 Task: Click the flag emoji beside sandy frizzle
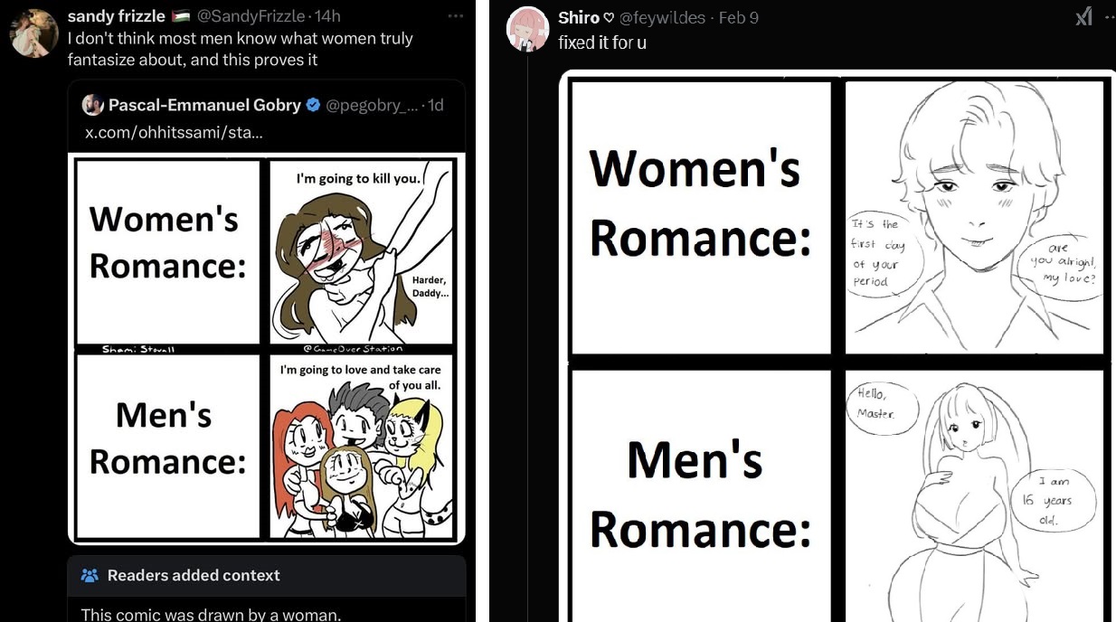[x=180, y=16]
